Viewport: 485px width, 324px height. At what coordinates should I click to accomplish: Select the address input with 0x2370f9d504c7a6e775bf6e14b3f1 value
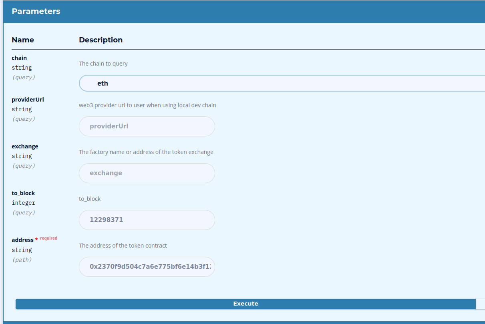pyautogui.click(x=147, y=266)
